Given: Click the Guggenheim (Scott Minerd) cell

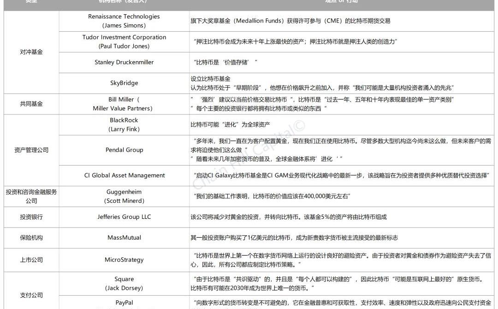Looking at the screenshot, I should click(124, 196).
